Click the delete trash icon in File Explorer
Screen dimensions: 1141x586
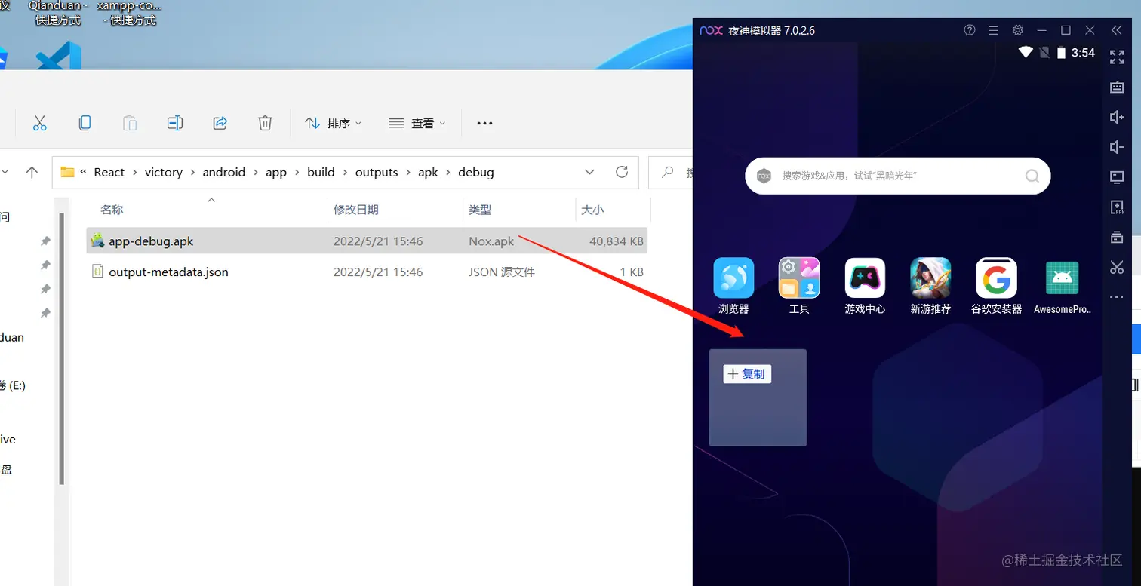[x=265, y=123]
